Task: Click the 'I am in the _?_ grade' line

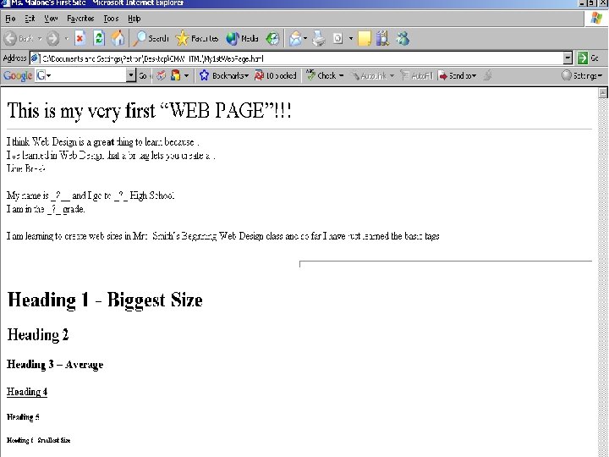Action: pos(46,209)
